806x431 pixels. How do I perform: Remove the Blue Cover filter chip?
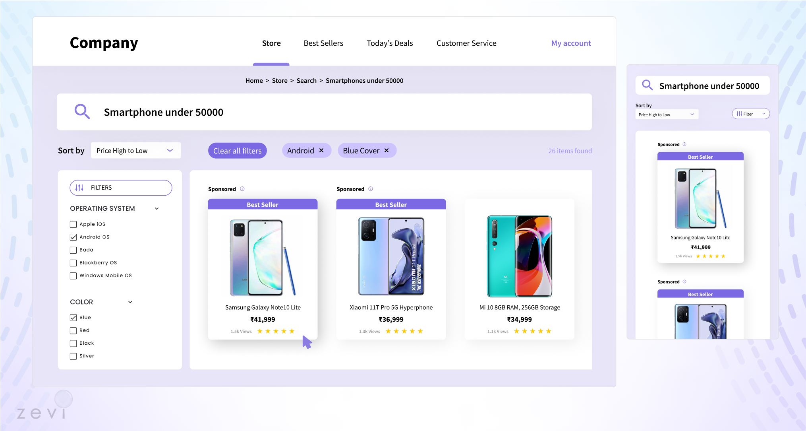pyautogui.click(x=387, y=151)
